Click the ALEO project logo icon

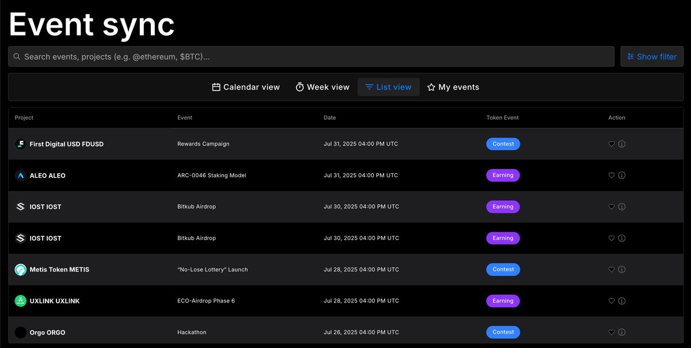click(20, 175)
